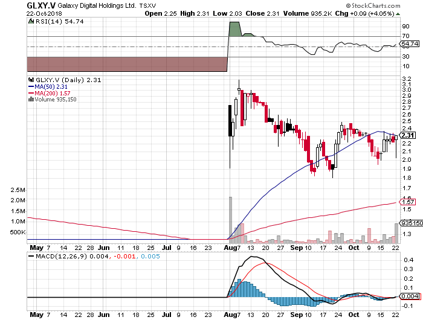The image size is (423, 320).
Task: Click the 1.3 price axis label
Action: pos(407,234)
